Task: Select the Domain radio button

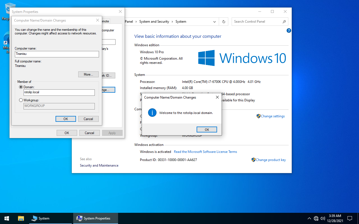Action: [21, 87]
